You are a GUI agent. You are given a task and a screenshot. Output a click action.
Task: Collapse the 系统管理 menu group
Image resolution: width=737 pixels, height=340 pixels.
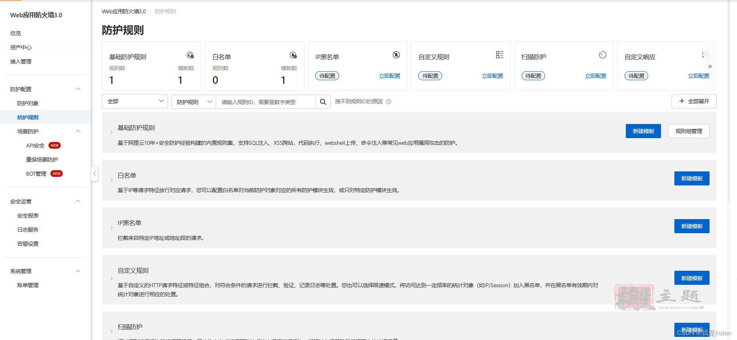(x=78, y=271)
